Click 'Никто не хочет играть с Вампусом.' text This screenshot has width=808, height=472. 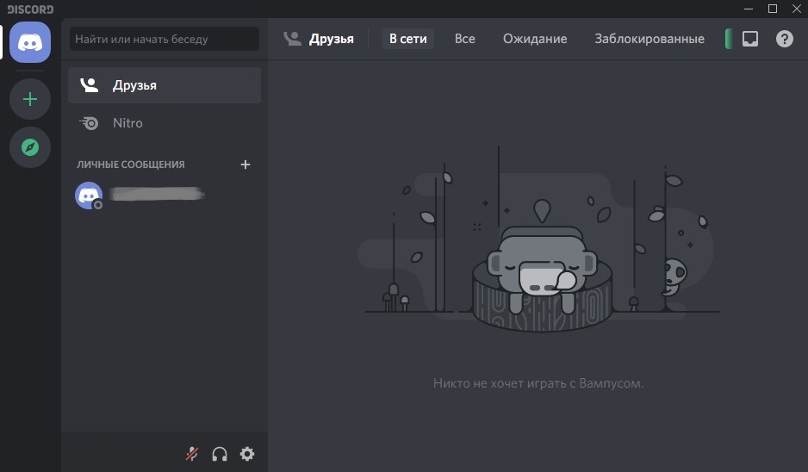pyautogui.click(x=538, y=383)
